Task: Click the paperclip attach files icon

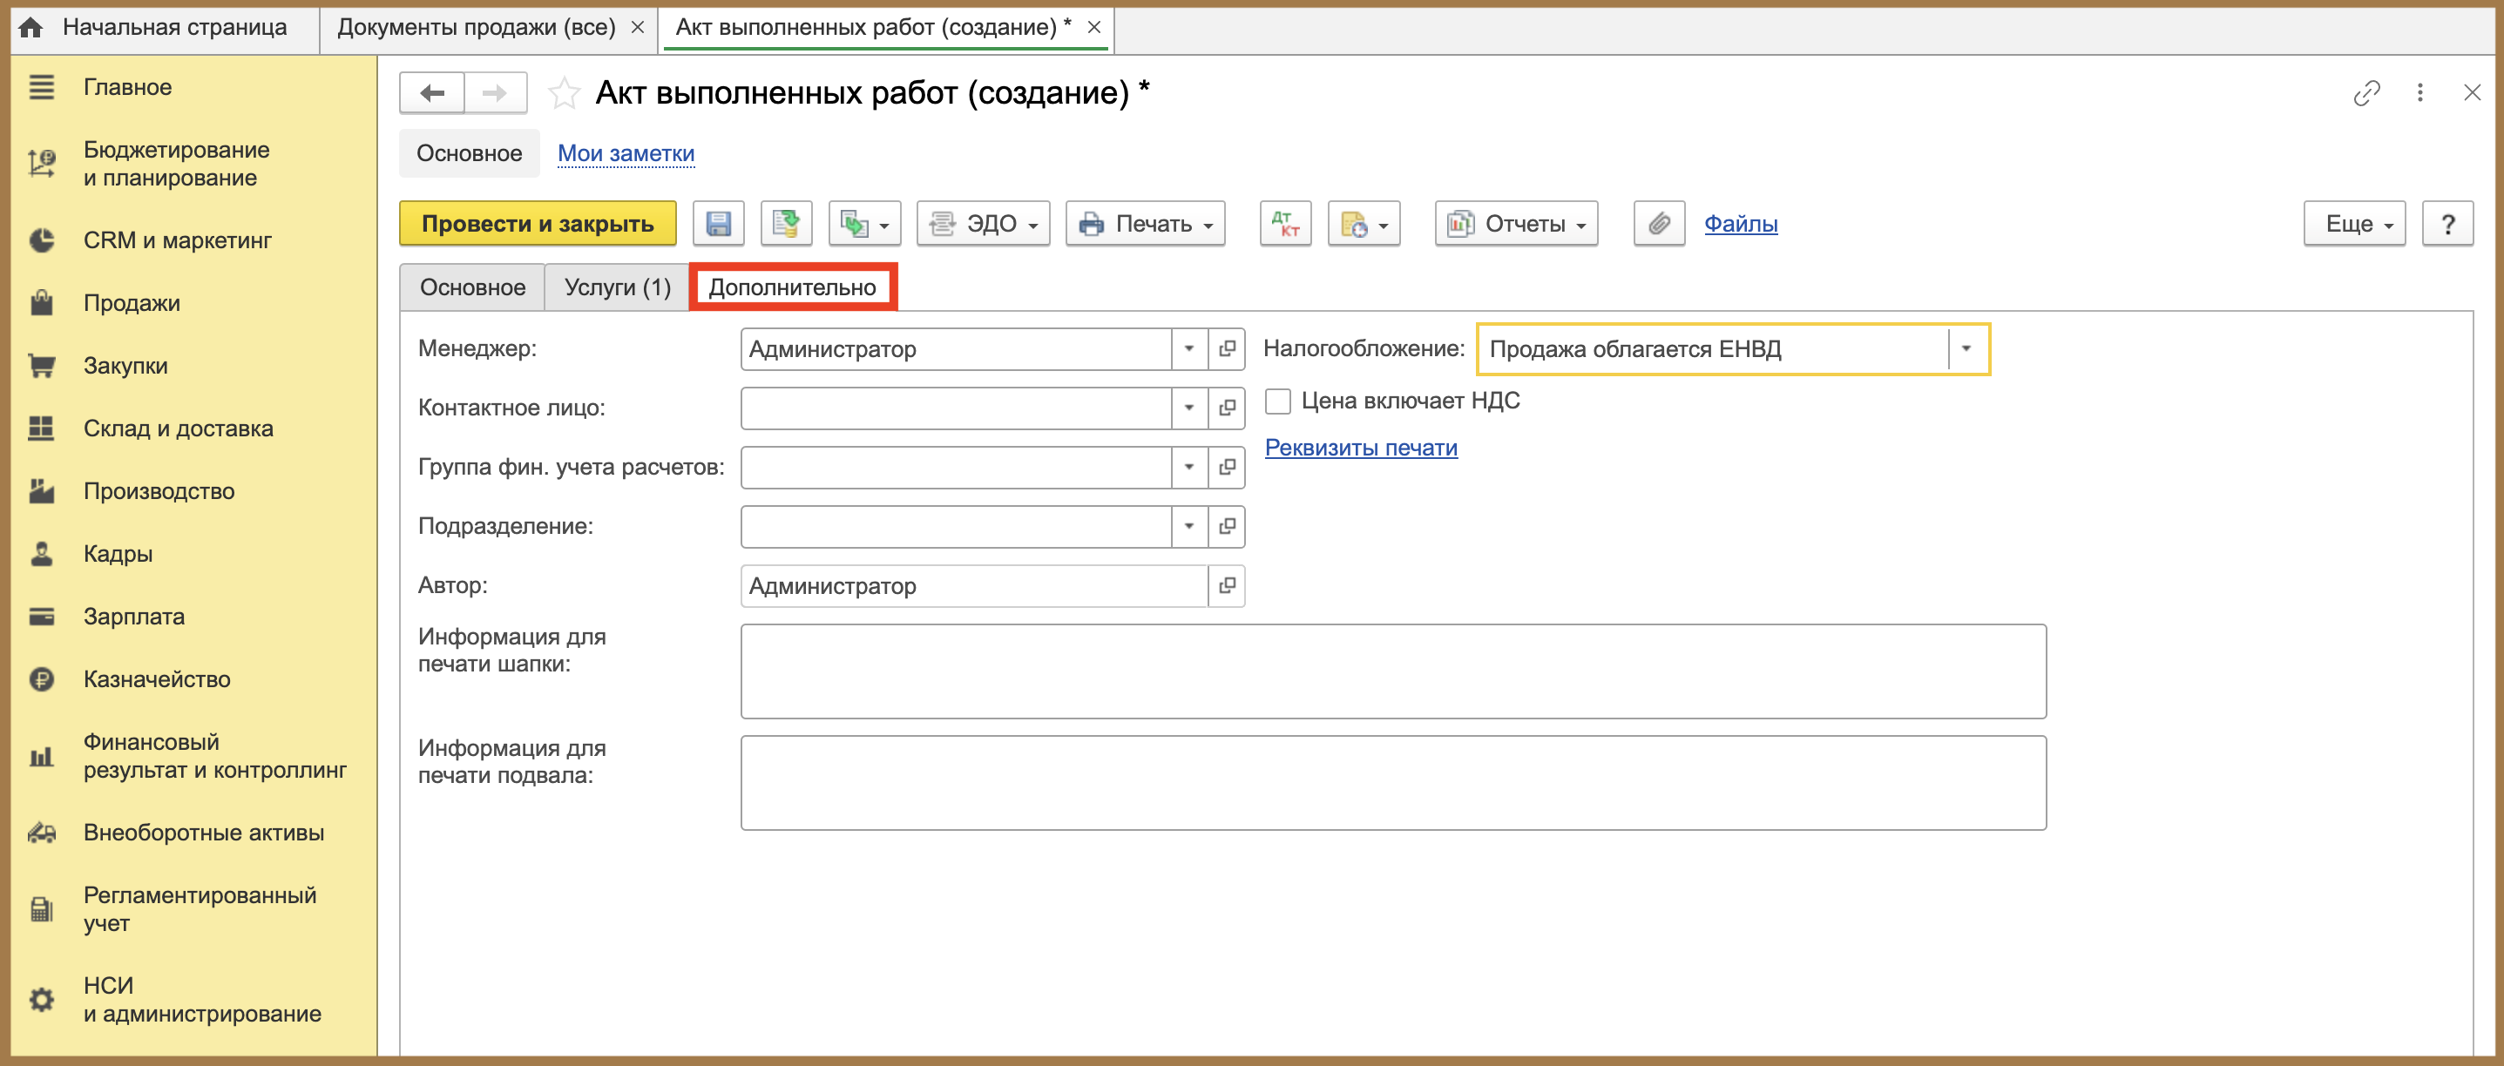Action: 1658,224
